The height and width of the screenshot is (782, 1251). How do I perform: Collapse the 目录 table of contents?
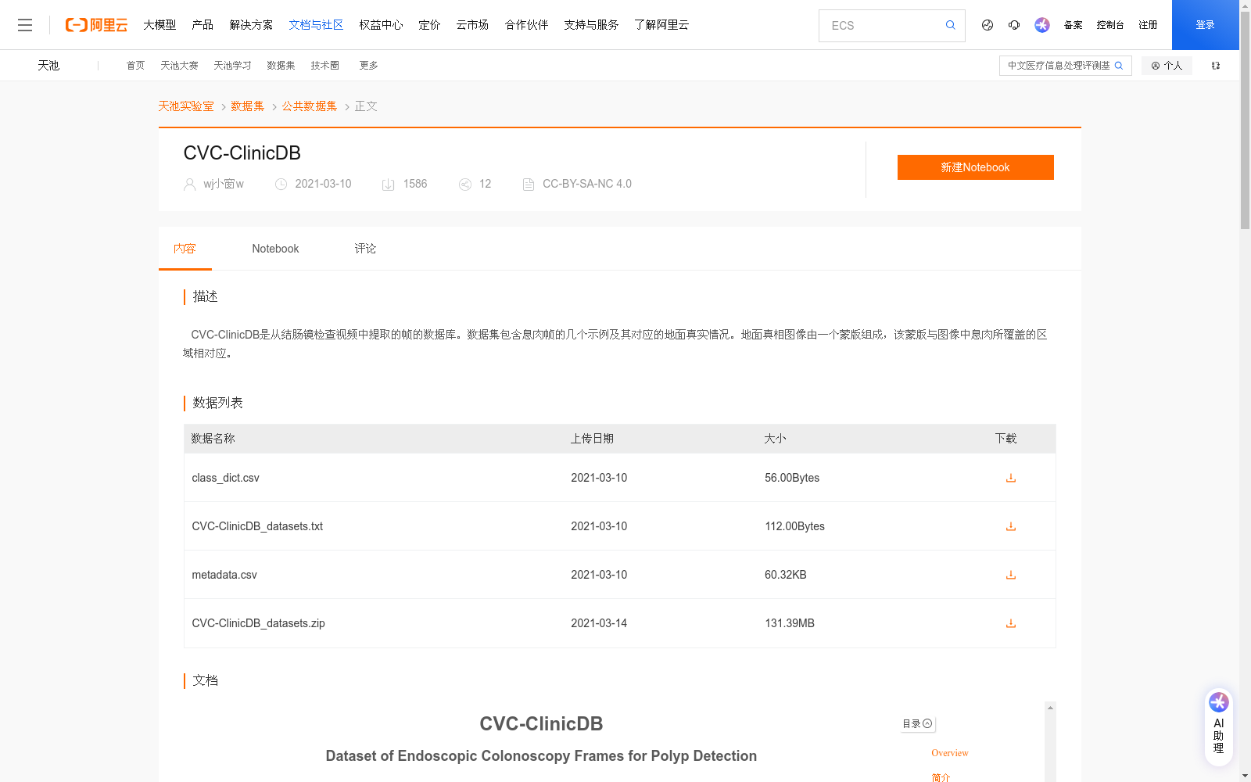coord(918,724)
